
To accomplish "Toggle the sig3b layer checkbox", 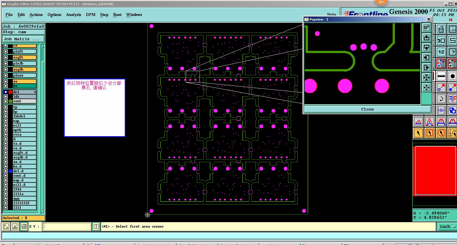I will [6, 69].
